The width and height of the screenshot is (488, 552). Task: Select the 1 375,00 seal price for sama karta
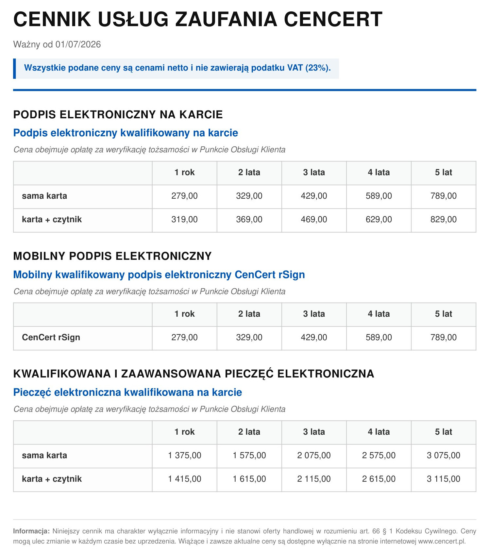coord(184,456)
